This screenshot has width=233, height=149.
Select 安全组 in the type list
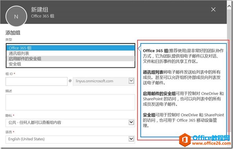coord(70,64)
